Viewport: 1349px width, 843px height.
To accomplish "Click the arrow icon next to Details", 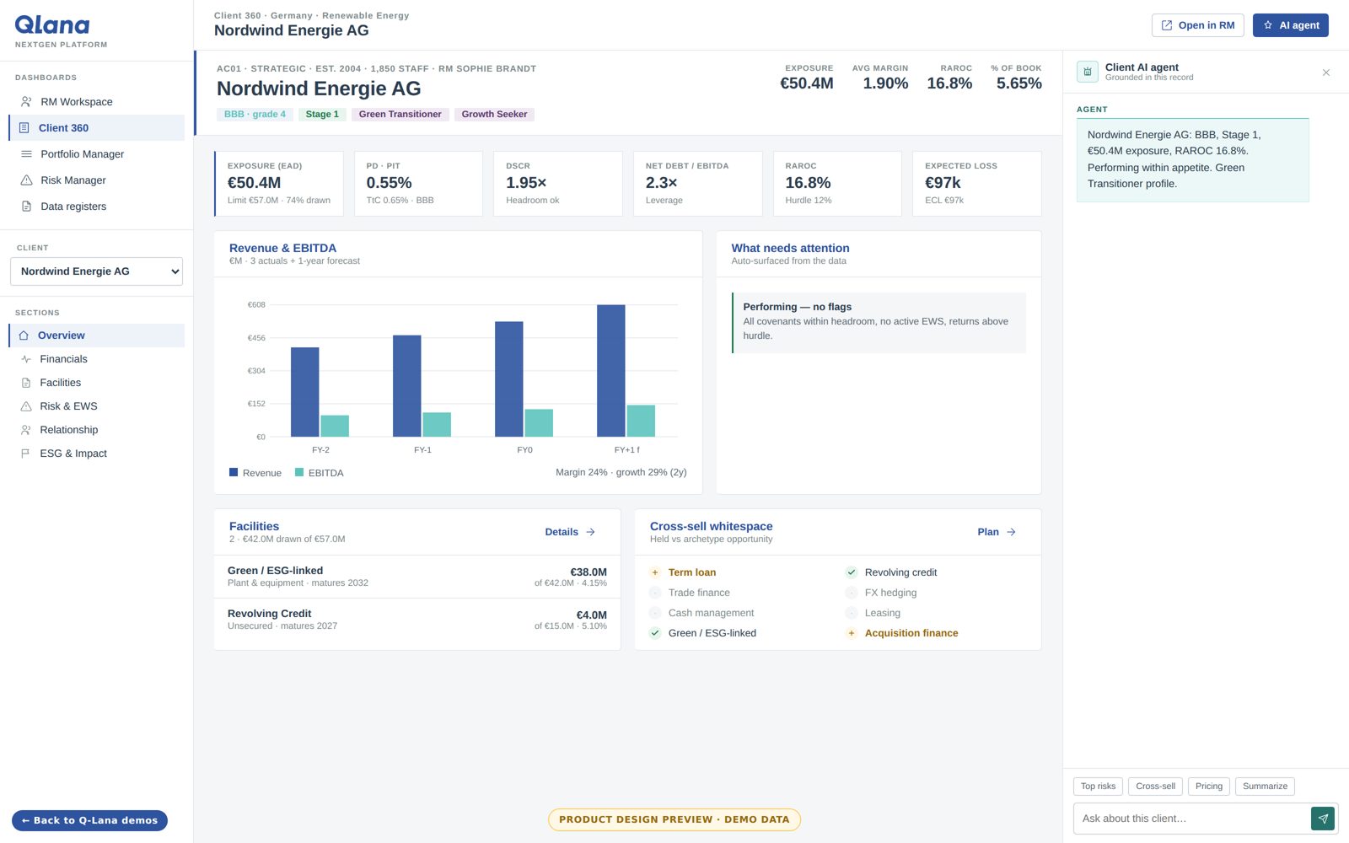I will (591, 532).
